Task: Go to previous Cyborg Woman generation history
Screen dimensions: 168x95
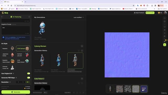Action: 79,51
